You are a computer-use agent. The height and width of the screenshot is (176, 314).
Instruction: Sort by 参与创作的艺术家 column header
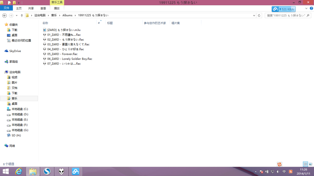155,23
